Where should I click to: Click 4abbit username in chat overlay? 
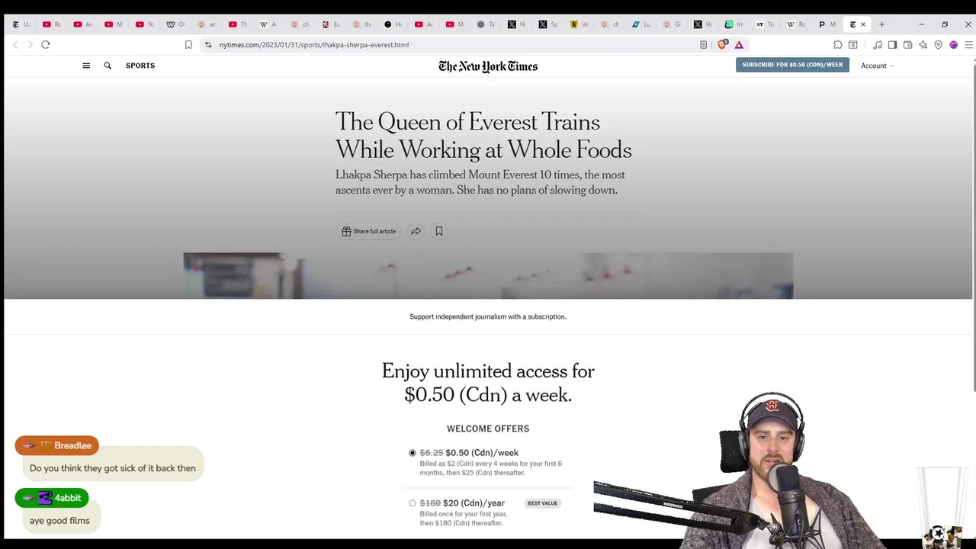68,498
